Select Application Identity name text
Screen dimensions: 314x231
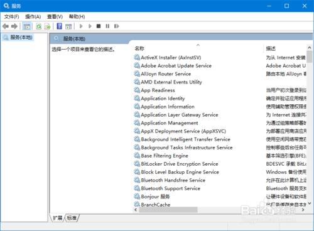point(163,99)
